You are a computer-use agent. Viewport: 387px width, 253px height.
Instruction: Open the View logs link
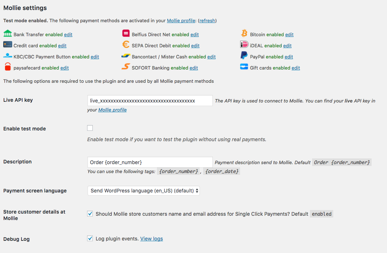[151, 239]
